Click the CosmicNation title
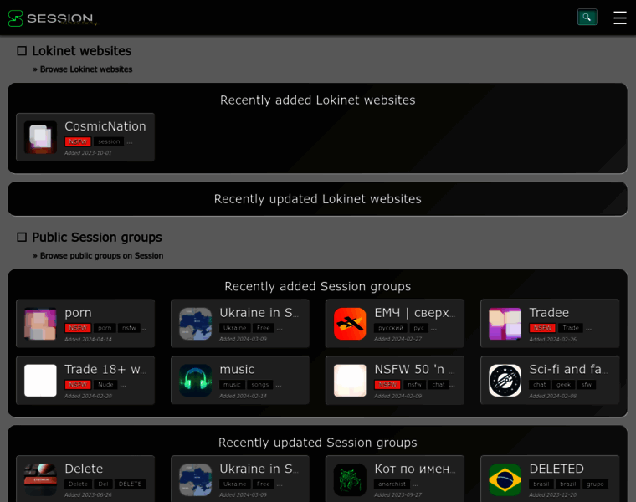The width and height of the screenshot is (636, 502). pos(105,126)
